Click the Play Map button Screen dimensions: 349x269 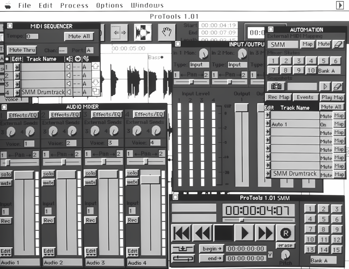332,97
